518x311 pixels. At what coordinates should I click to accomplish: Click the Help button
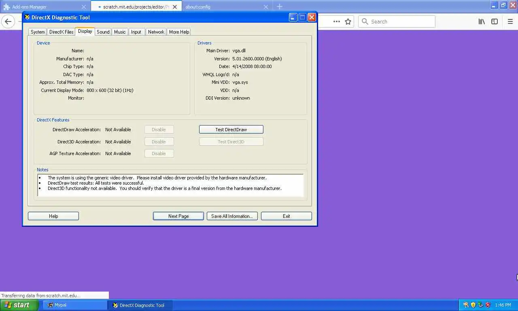click(53, 216)
